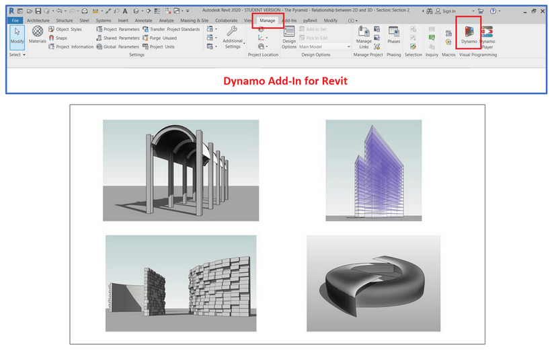
Task: Launch the Dynamo visual programming tool
Action: click(469, 35)
